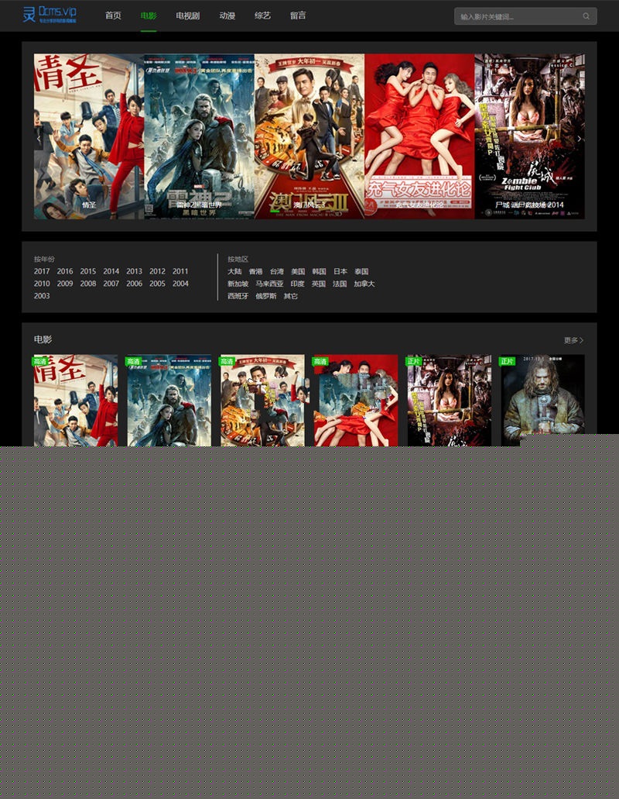Image resolution: width=619 pixels, height=799 pixels.
Task: Filter movies by year 2004
Action: click(x=180, y=284)
